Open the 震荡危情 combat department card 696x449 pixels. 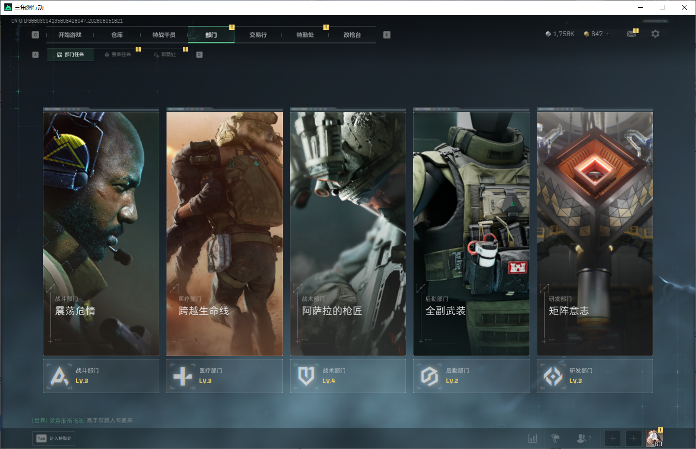click(101, 232)
